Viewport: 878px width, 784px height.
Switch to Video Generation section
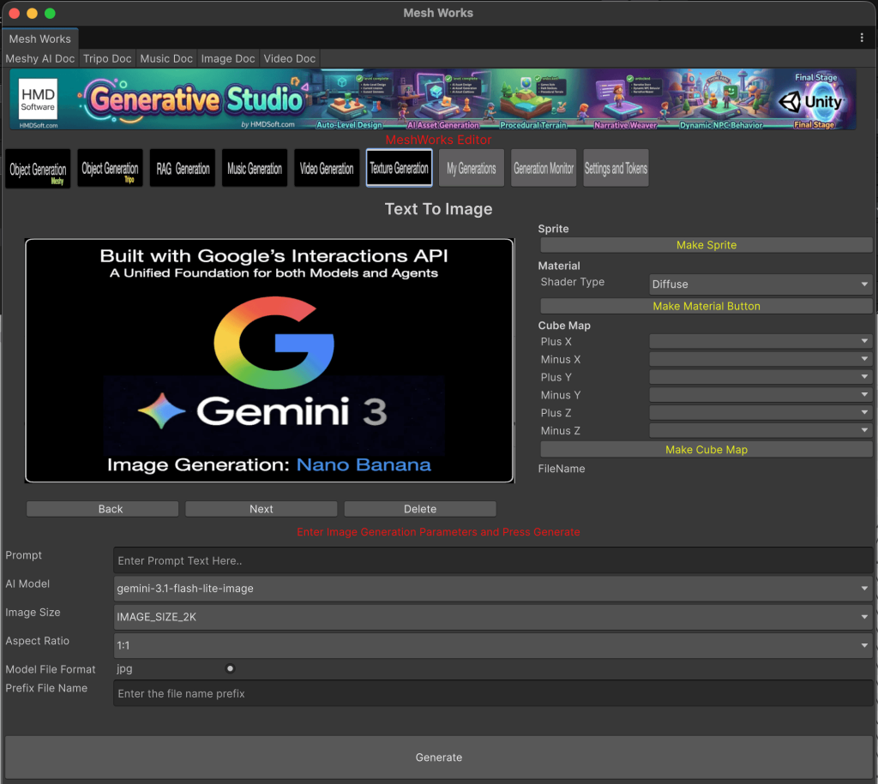[327, 168]
